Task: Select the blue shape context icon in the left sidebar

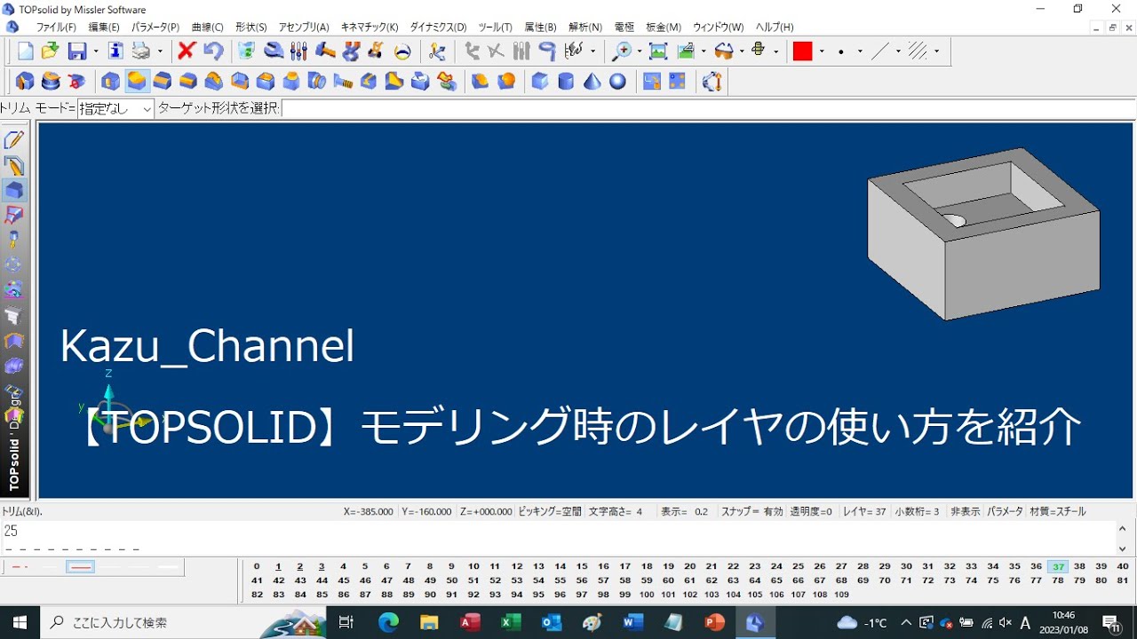Action: tap(14, 190)
